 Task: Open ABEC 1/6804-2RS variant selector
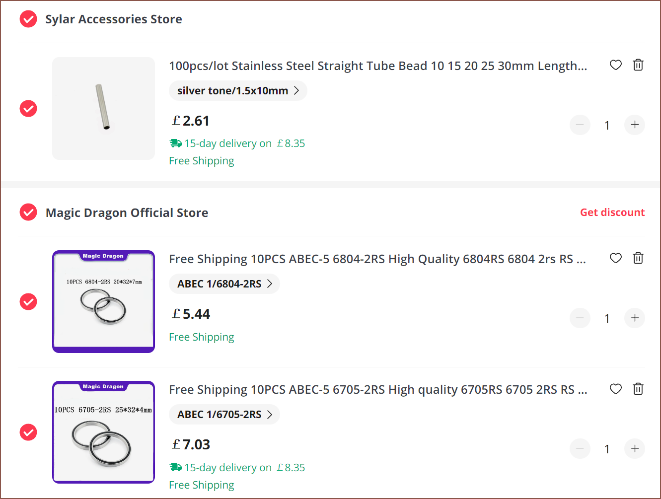point(224,284)
